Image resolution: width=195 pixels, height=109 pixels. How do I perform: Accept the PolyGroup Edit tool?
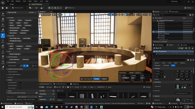coord(96,79)
